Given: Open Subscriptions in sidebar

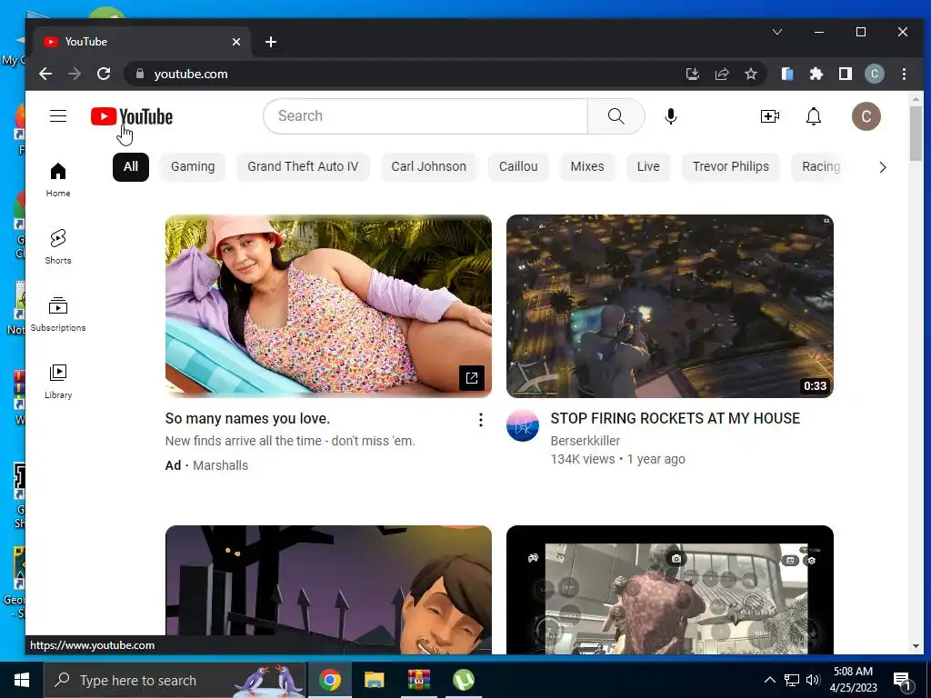Looking at the screenshot, I should click(58, 314).
